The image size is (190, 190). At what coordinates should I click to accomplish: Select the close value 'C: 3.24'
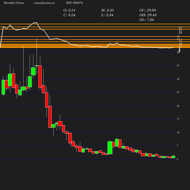click(x=69, y=15)
